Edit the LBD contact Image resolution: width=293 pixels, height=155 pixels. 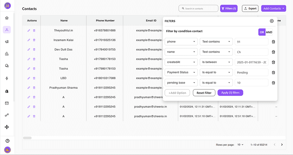coord(29,78)
